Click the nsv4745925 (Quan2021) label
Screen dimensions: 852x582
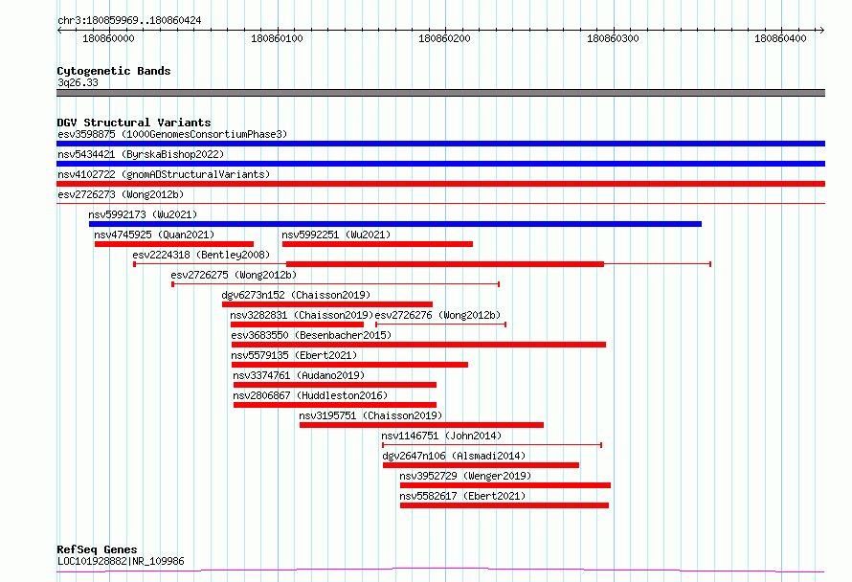pyautogui.click(x=154, y=235)
